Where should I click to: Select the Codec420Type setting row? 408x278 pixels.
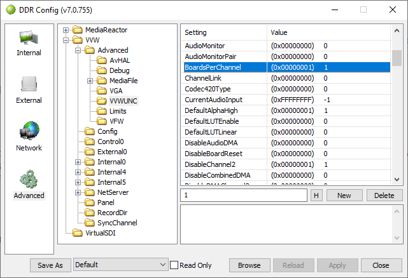pos(286,89)
